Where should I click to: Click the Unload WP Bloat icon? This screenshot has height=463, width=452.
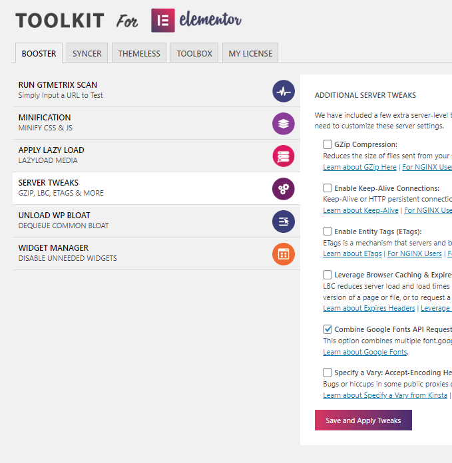284,222
